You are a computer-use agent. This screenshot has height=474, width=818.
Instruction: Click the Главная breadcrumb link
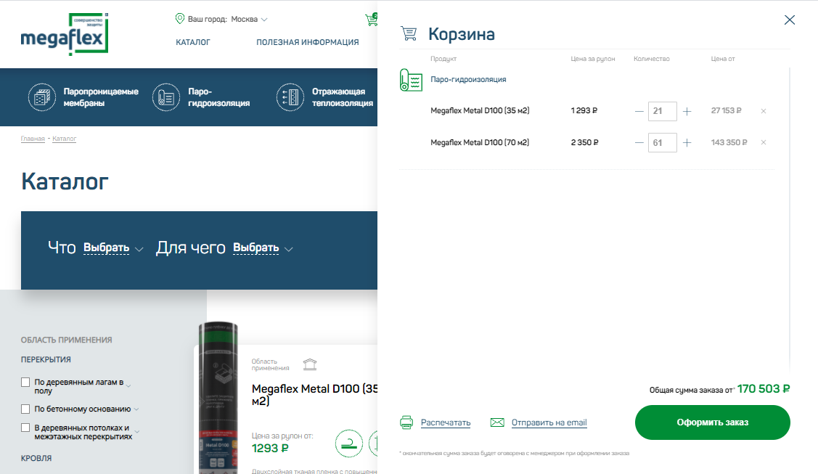[x=33, y=139]
